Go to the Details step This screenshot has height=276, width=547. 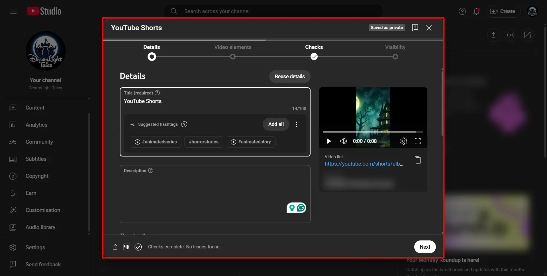[x=152, y=52]
